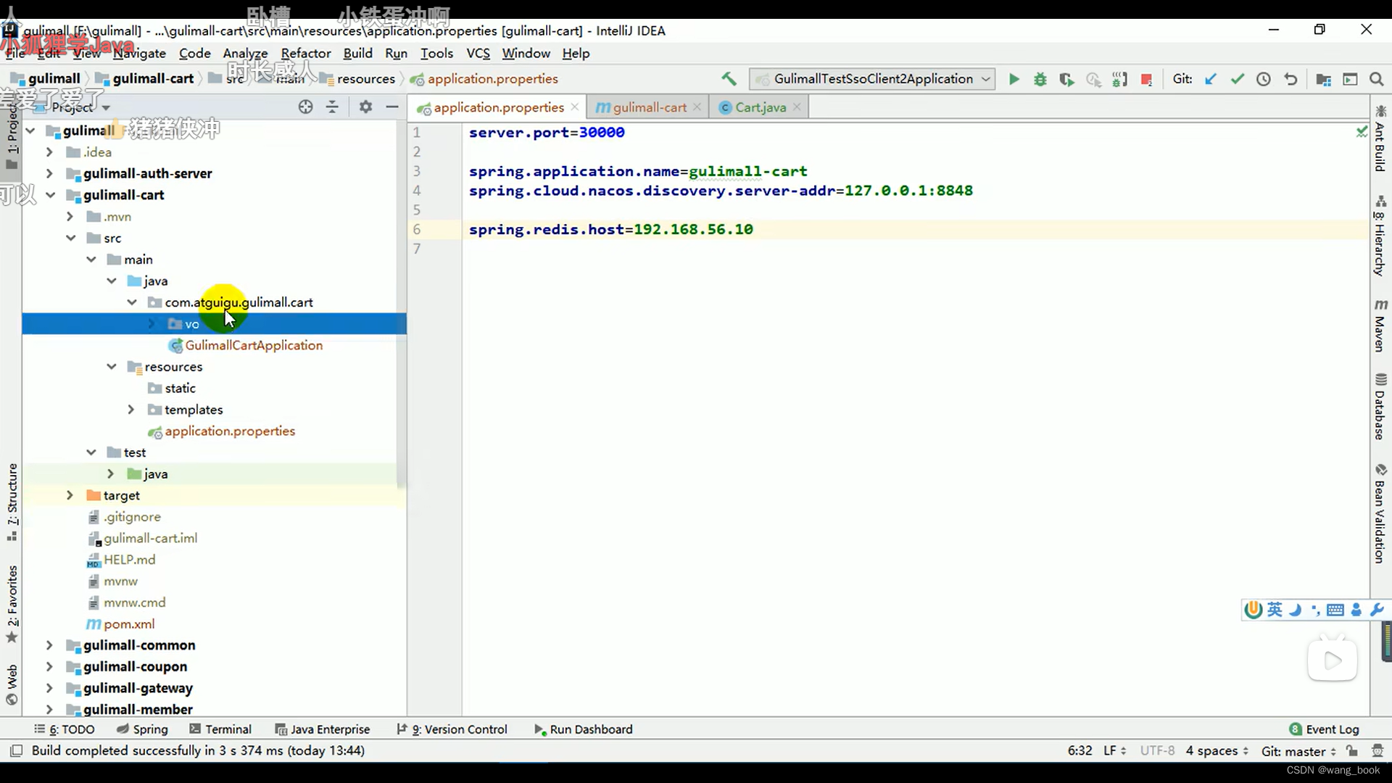Click the Attach profiler toolbar icon
This screenshot has width=1392, height=783.
click(1093, 79)
